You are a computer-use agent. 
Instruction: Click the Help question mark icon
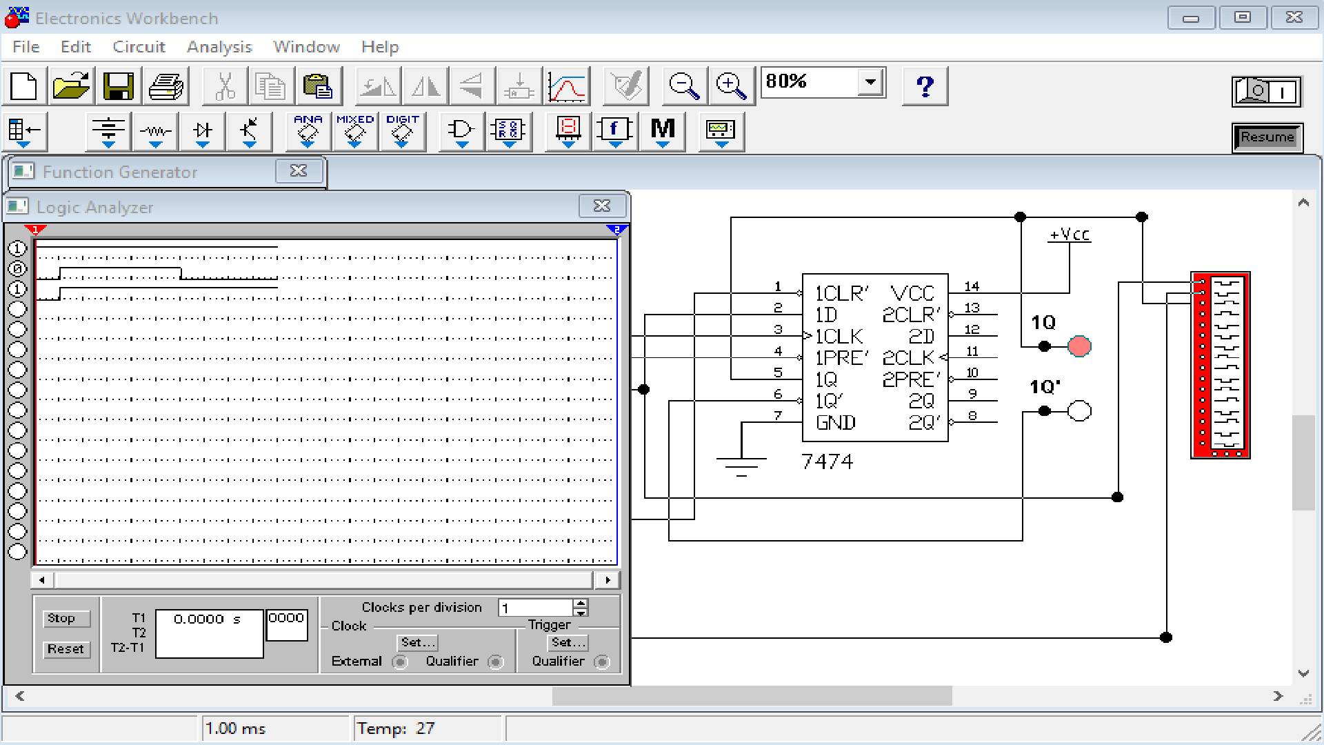(x=925, y=87)
